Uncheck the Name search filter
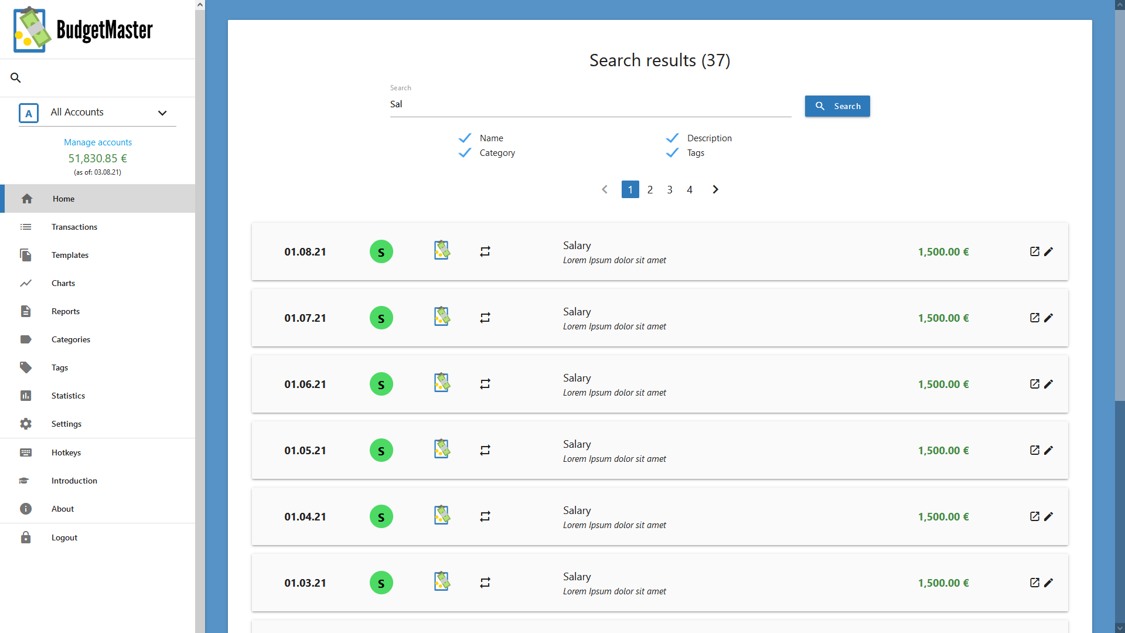Screen dimensions: 1125x633 (x=465, y=138)
